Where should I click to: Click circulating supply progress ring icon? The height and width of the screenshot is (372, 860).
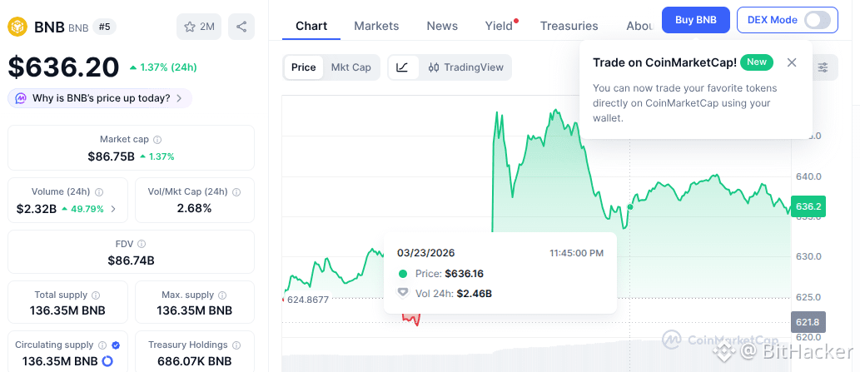[107, 361]
